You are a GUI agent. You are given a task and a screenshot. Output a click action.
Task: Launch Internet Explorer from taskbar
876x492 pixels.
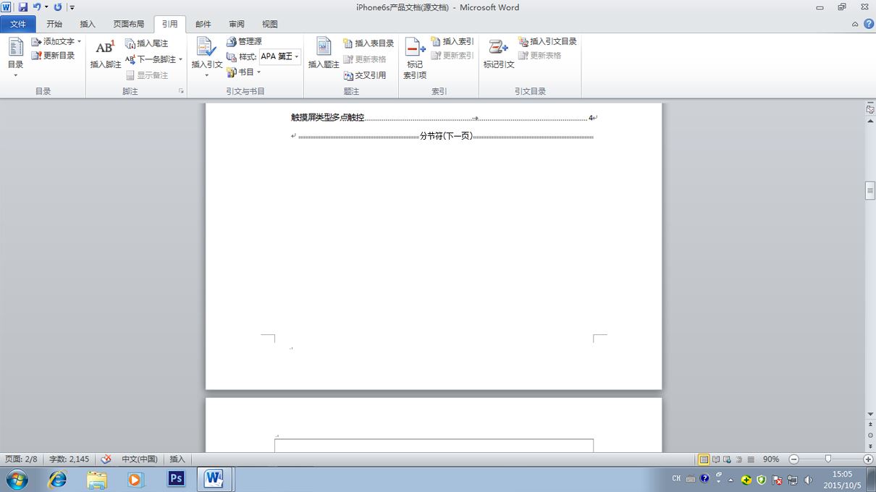tap(57, 479)
